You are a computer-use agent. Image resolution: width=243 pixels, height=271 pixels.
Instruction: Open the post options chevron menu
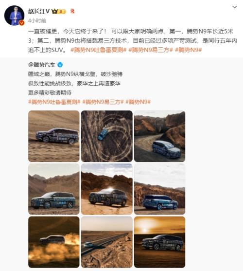234,7
